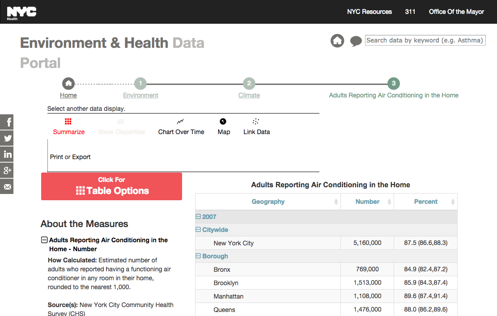
Task: Click the LinkedIn share icon
Action: pyautogui.click(x=7, y=154)
